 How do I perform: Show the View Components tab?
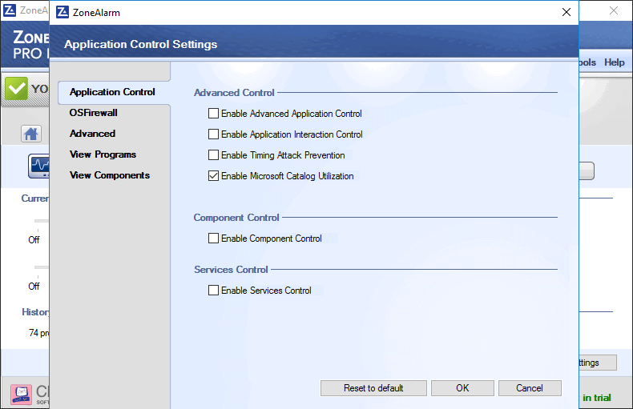coord(110,175)
